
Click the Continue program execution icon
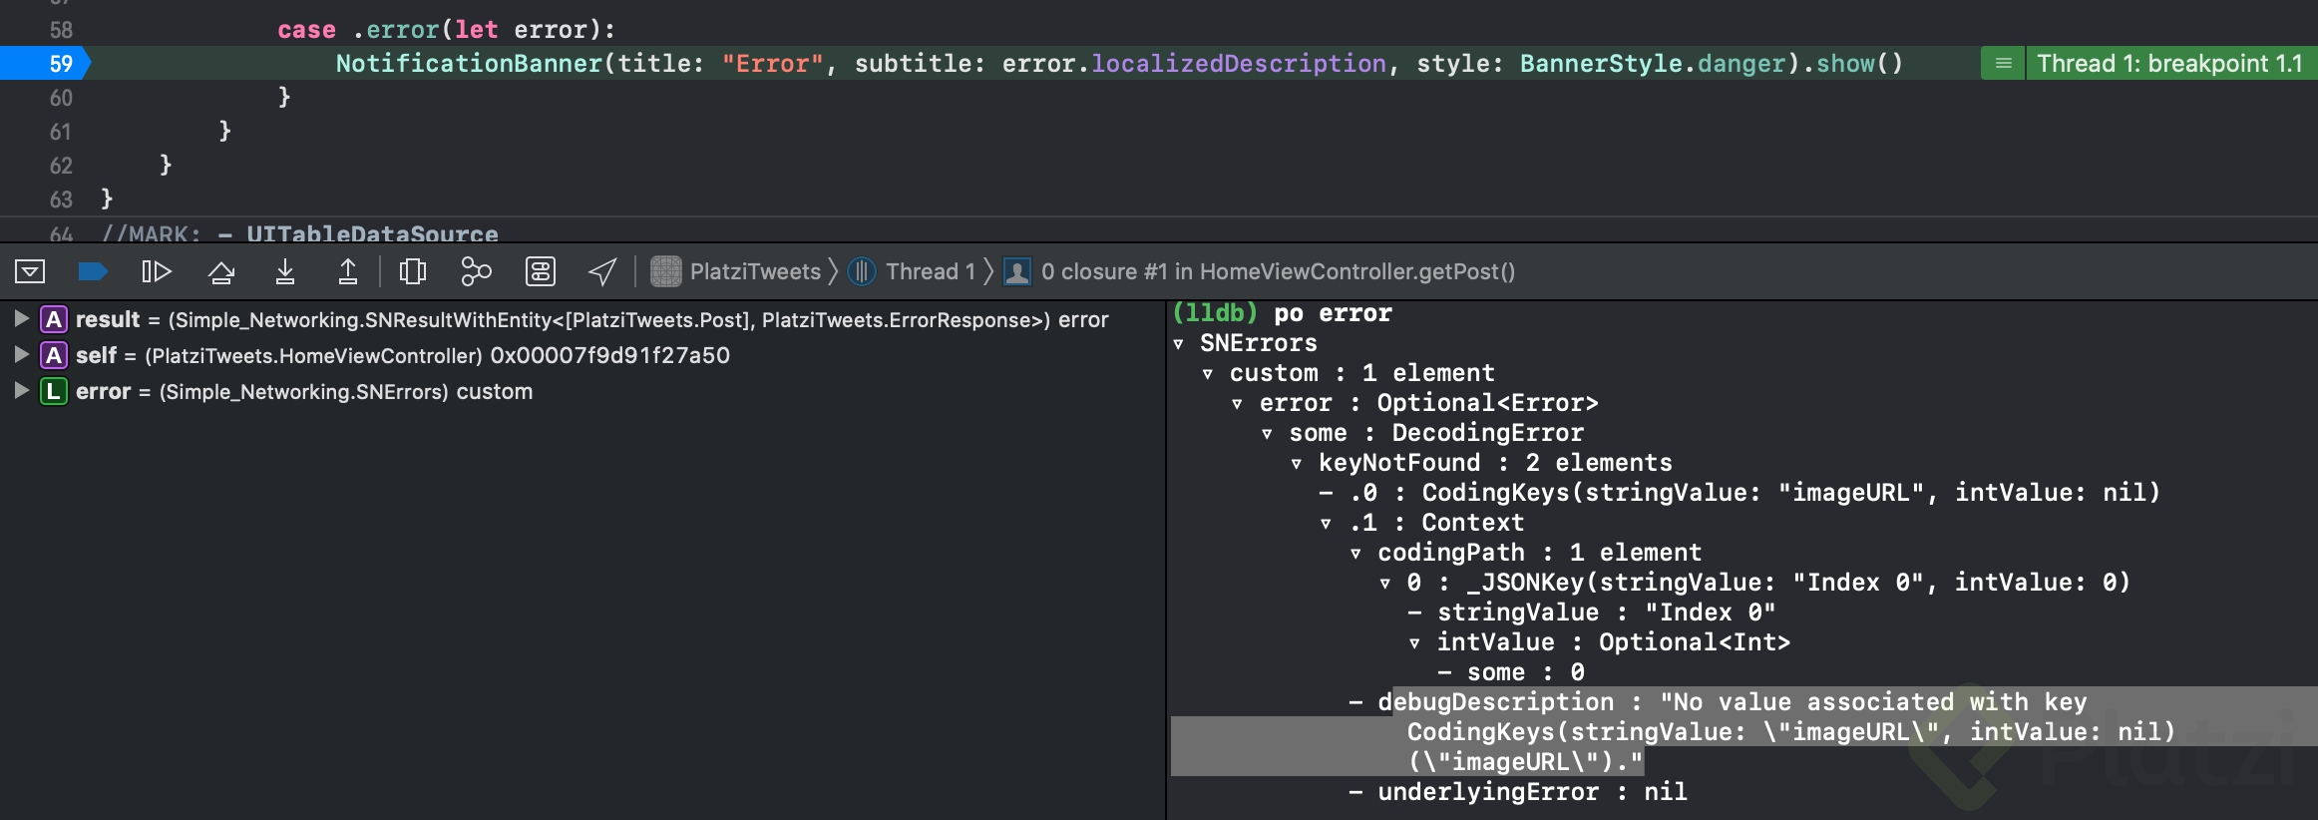[x=156, y=271]
